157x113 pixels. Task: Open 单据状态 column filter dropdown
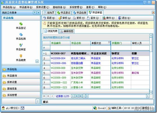[x=109, y=42]
